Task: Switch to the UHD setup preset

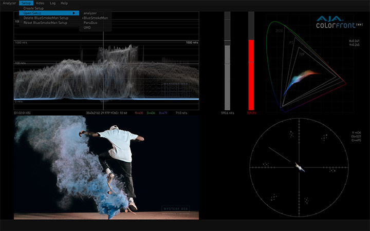Action: [87, 27]
